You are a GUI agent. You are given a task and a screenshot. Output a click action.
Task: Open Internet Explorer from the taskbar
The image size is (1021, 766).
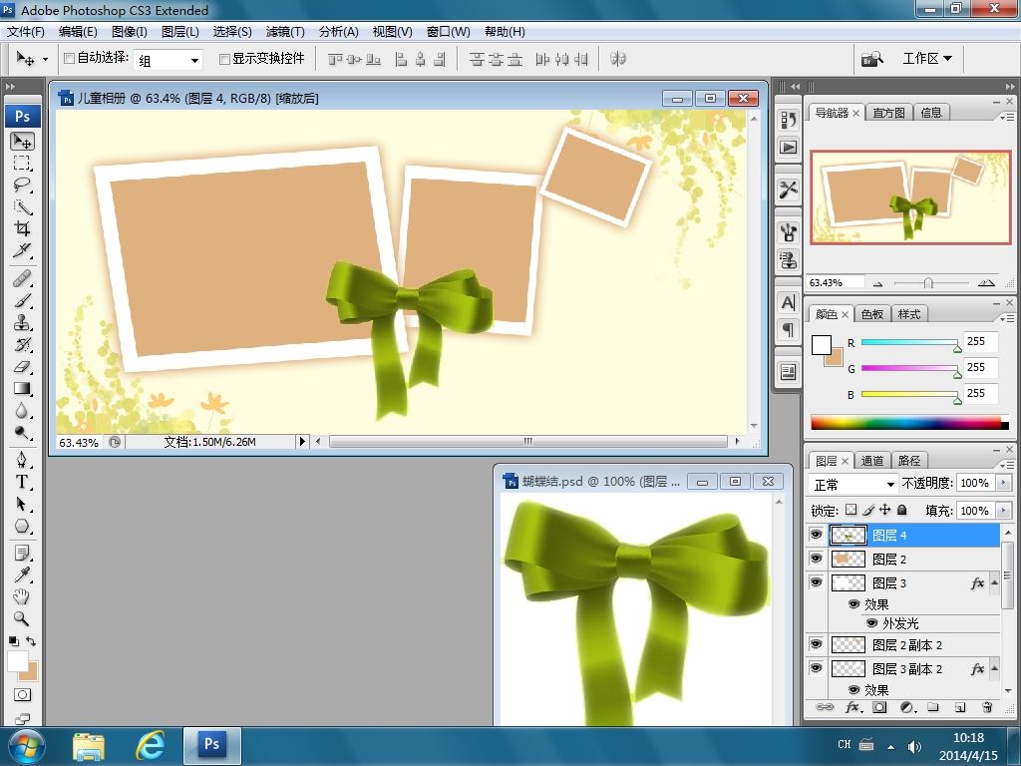150,744
